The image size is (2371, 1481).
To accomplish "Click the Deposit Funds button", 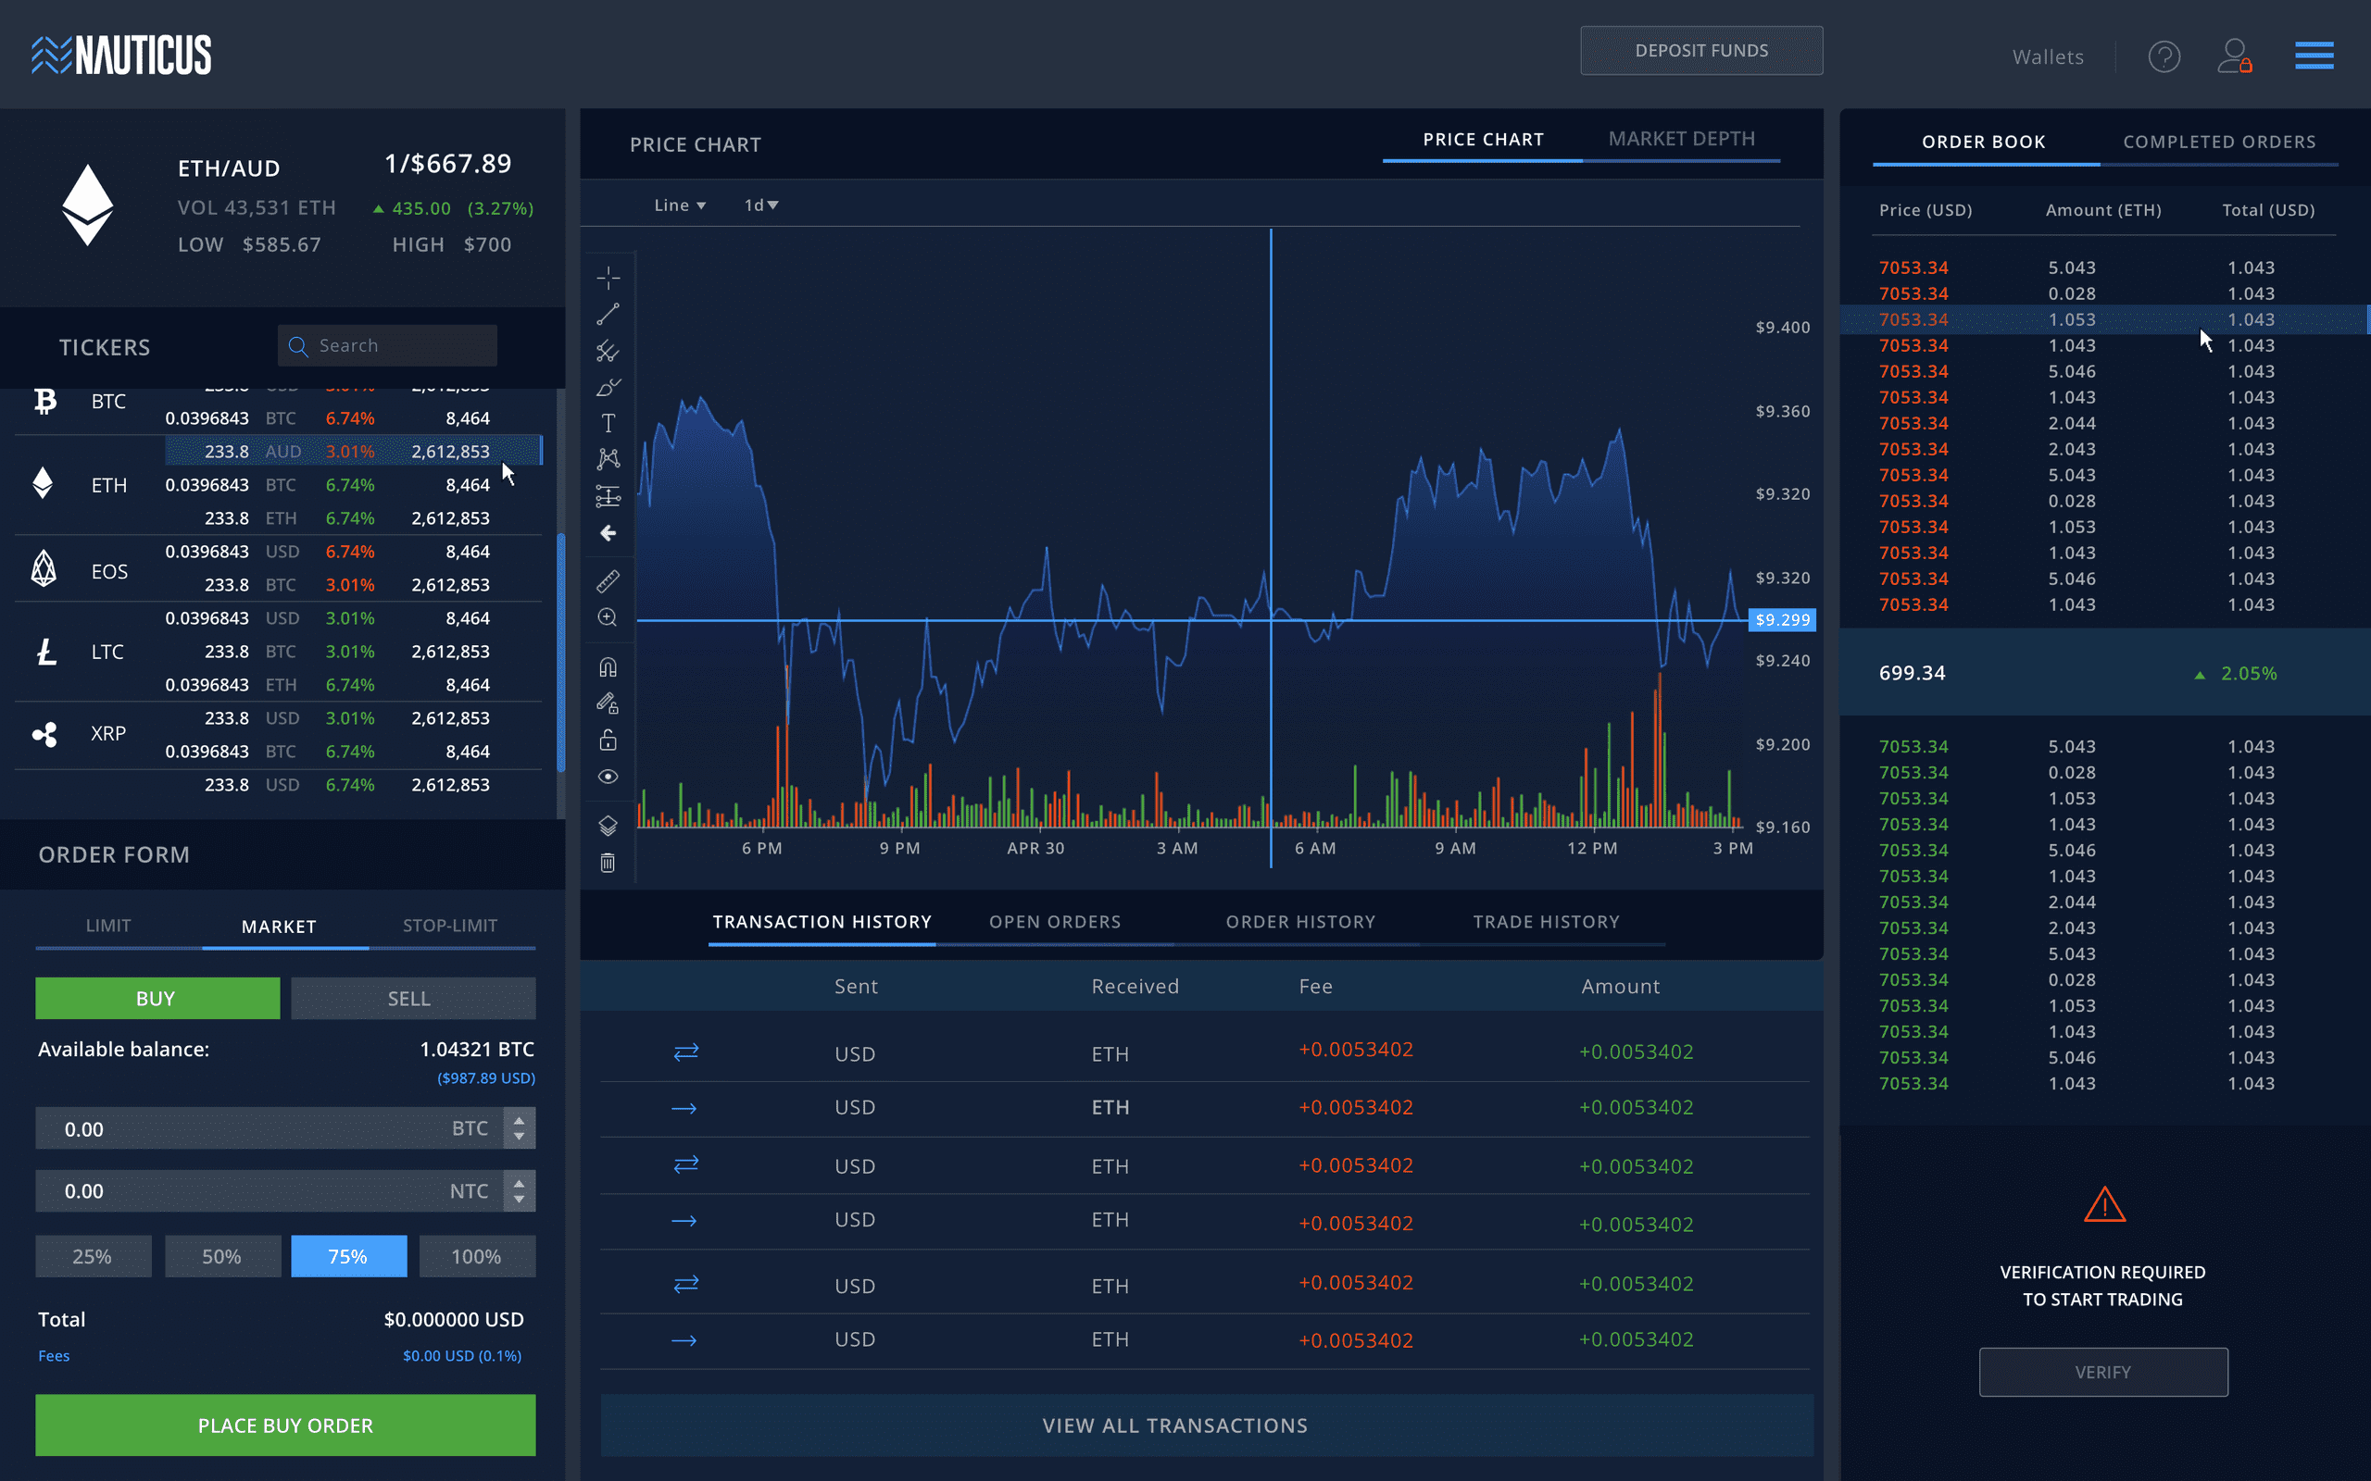I will click(x=1700, y=51).
